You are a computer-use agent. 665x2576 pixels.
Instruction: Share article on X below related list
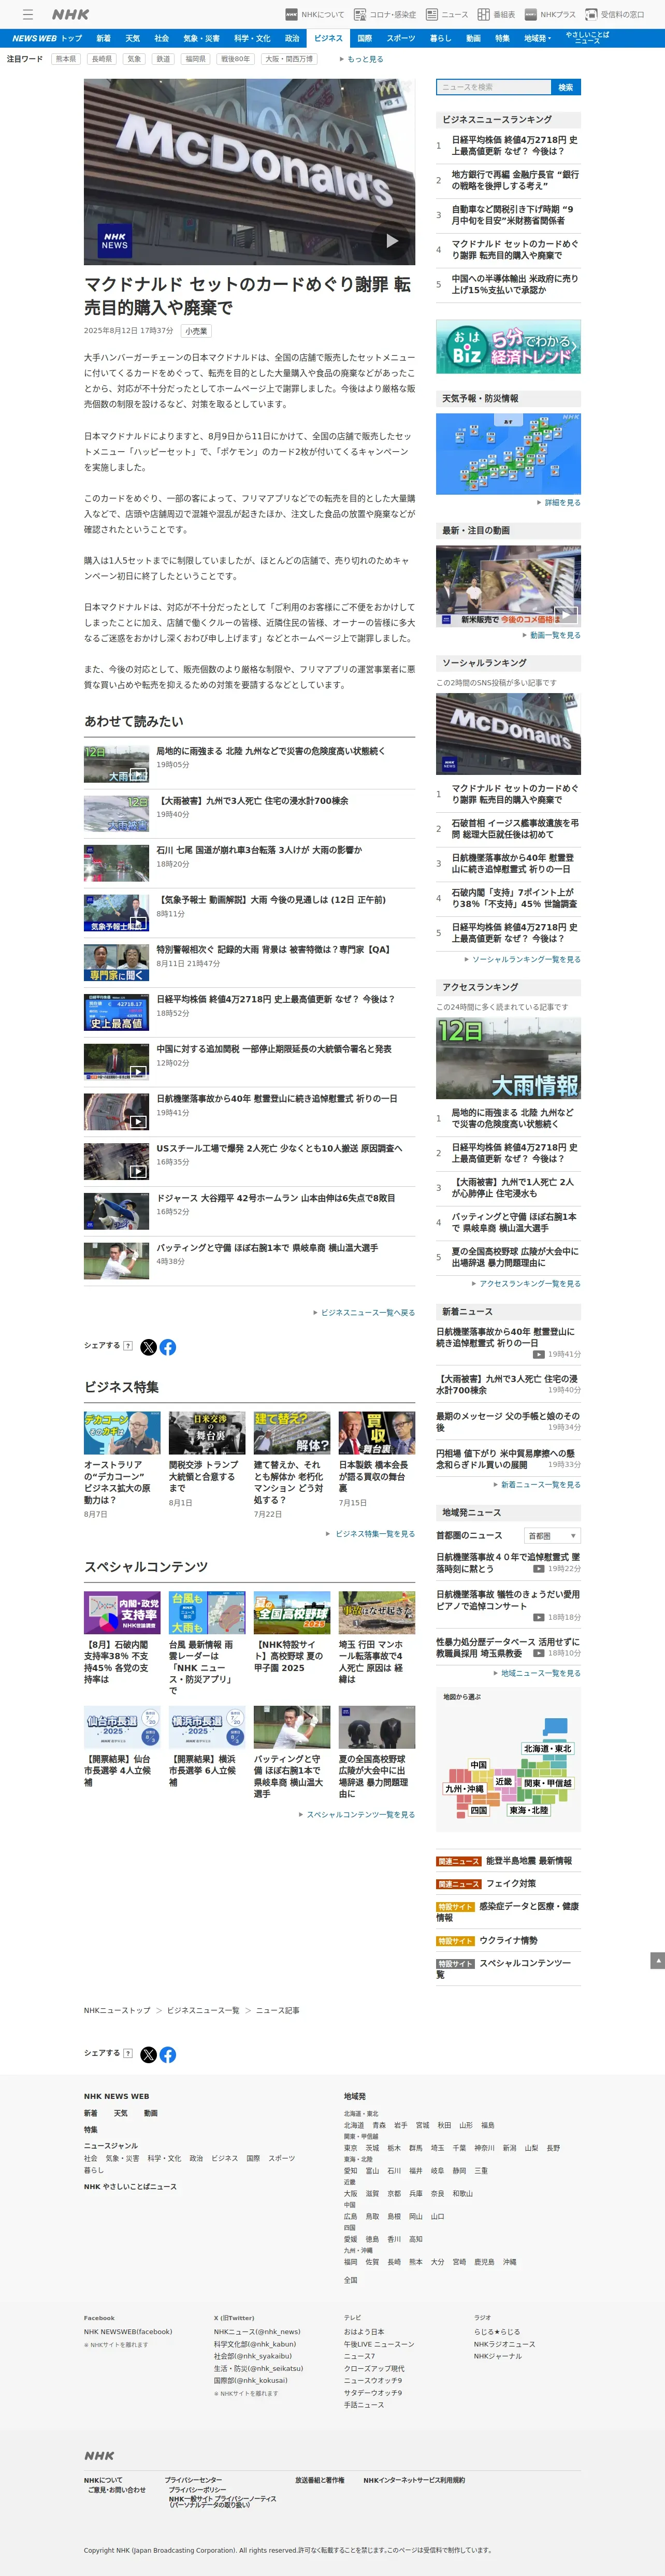[148, 1347]
